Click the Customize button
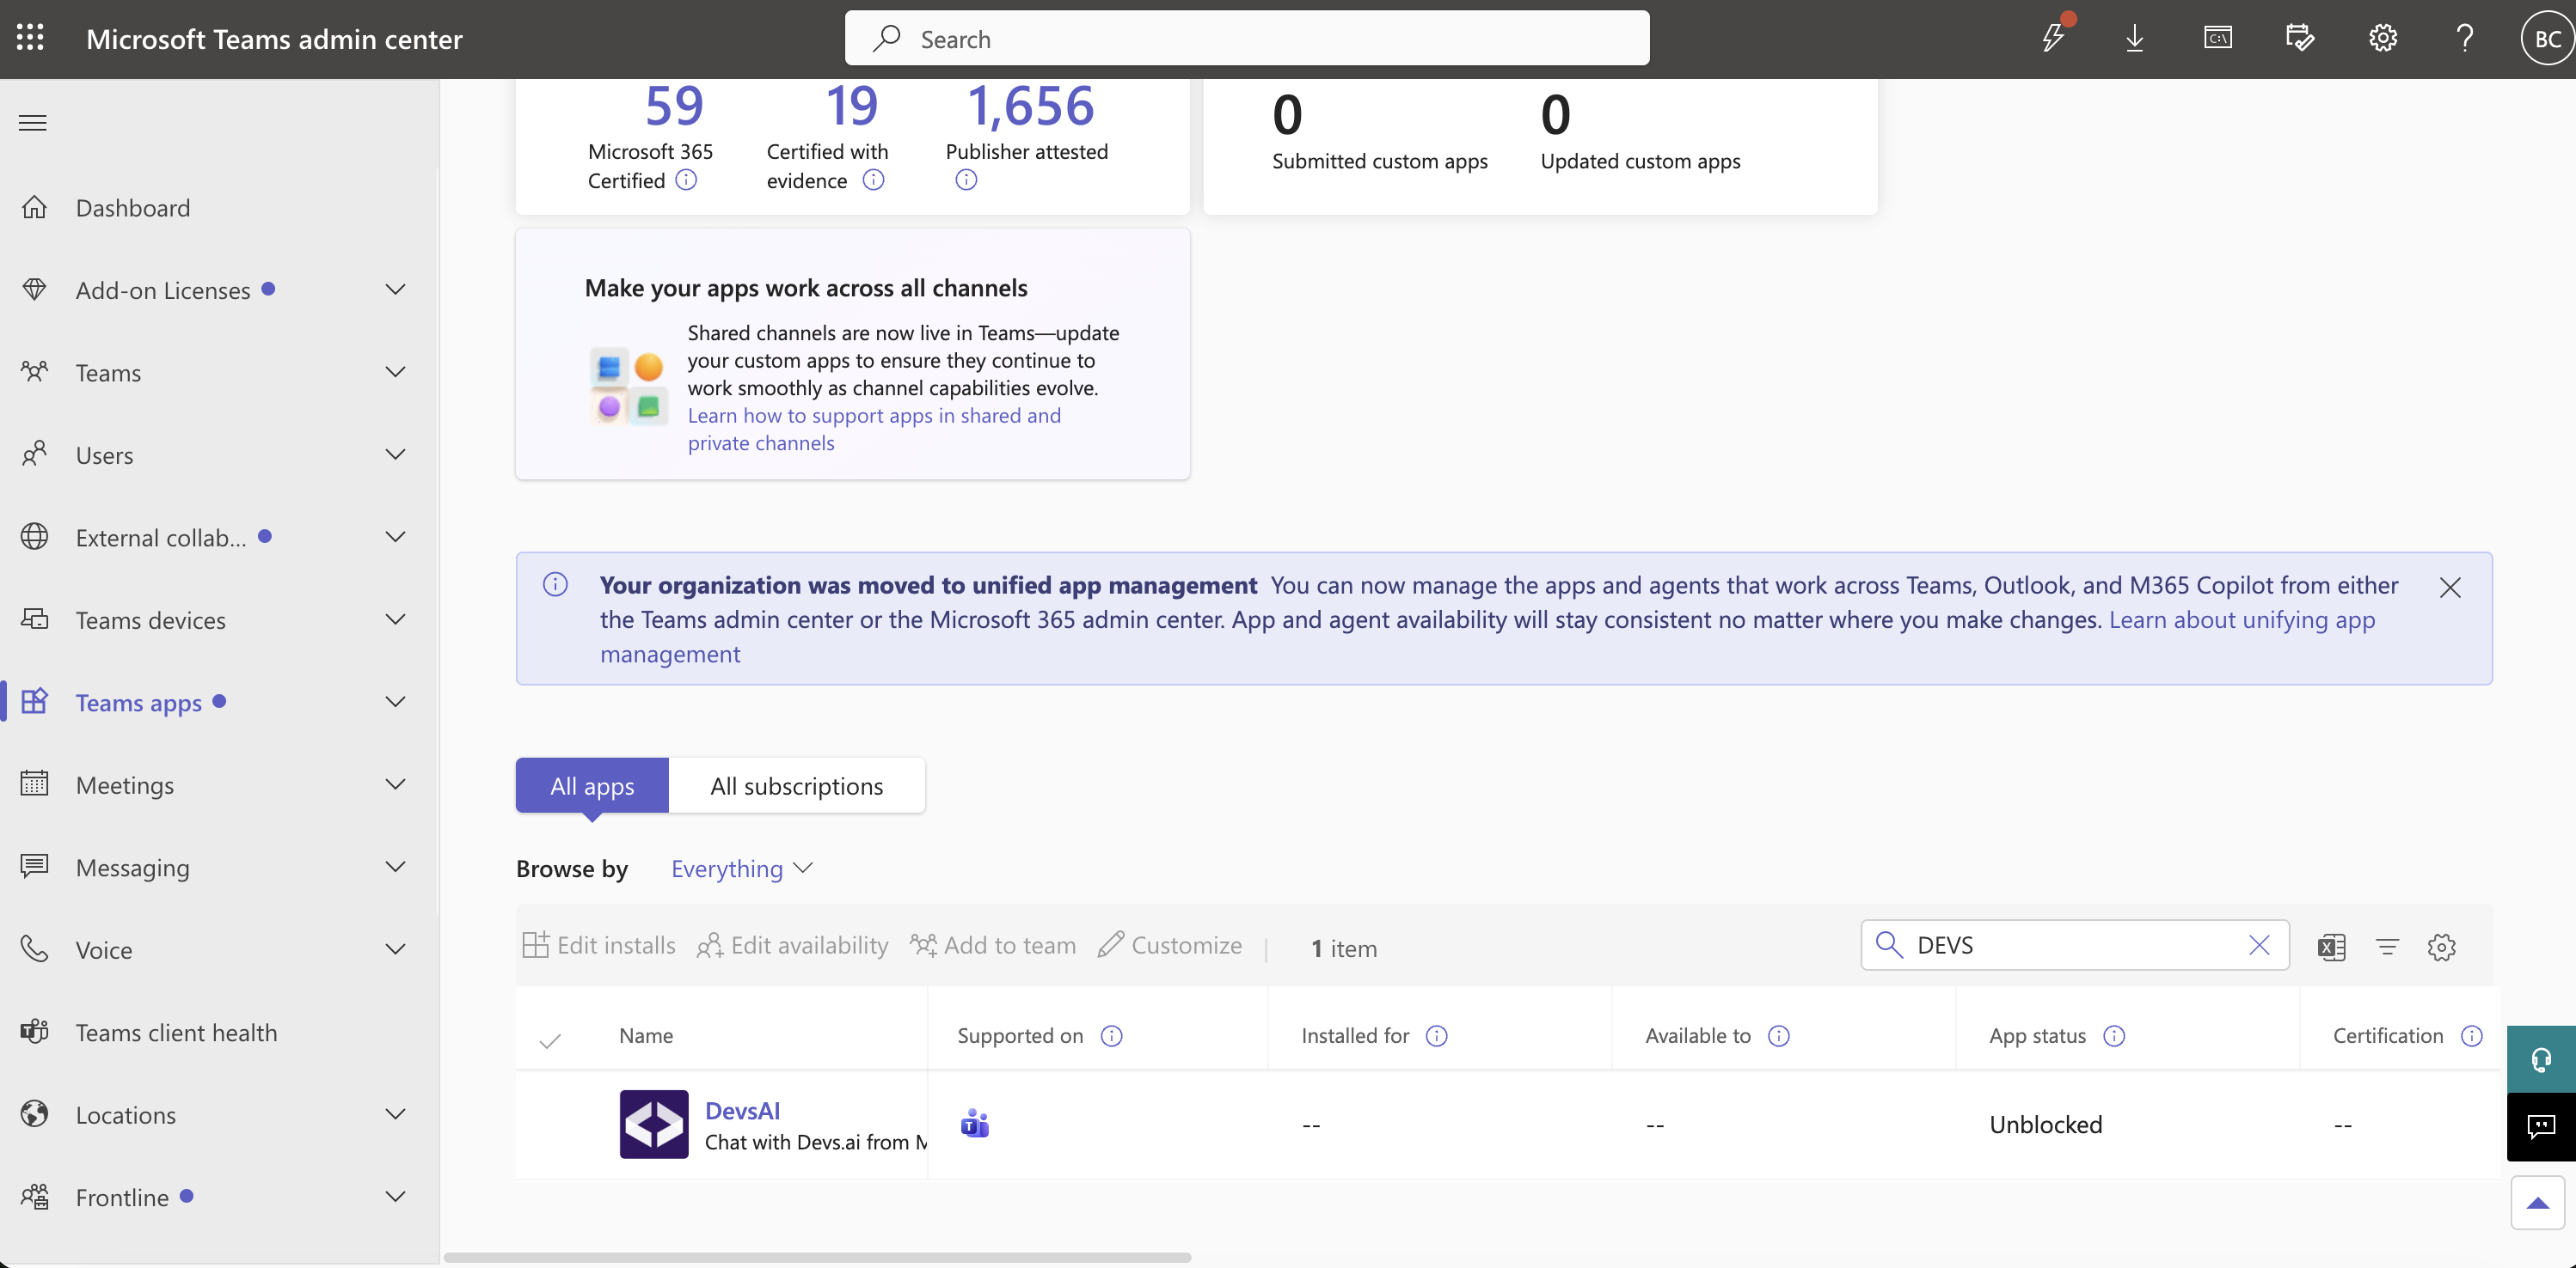 [x=1170, y=945]
